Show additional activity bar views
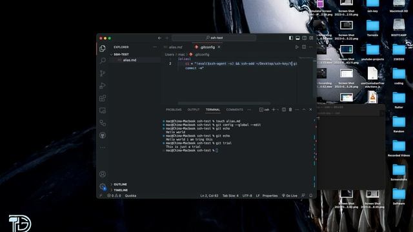The image size is (413, 232). (x=103, y=148)
